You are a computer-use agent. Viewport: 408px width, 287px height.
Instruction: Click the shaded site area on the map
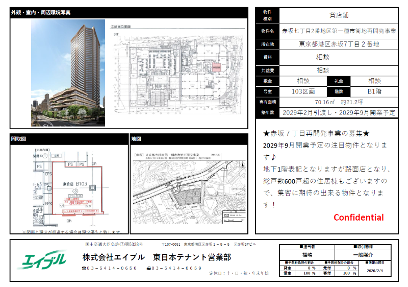[190, 198]
